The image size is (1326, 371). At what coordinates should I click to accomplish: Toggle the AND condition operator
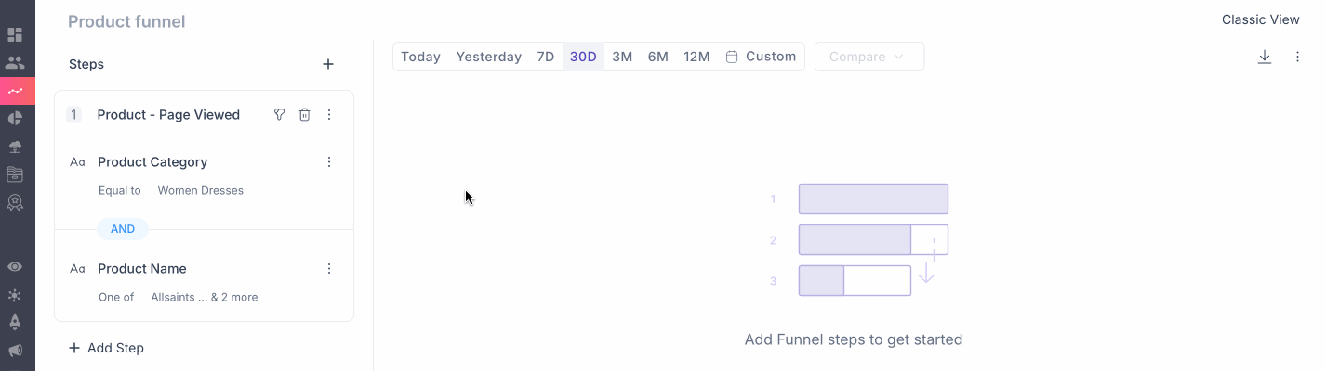[123, 229]
